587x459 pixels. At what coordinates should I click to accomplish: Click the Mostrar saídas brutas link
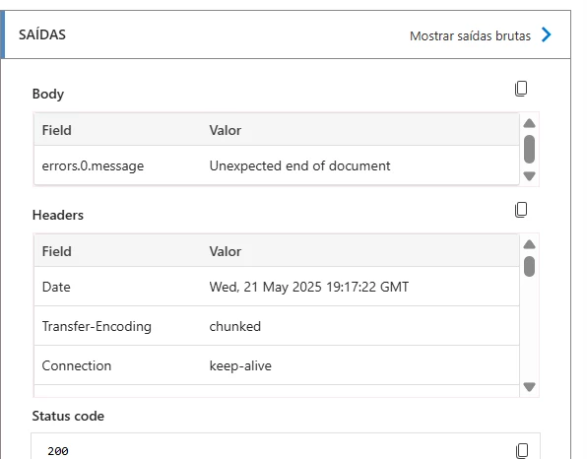470,35
